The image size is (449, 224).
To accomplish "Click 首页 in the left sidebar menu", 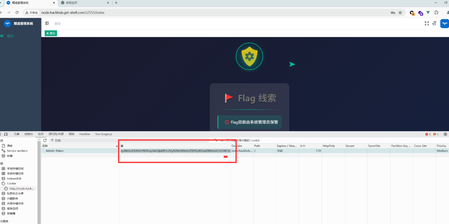I will [x=10, y=36].
